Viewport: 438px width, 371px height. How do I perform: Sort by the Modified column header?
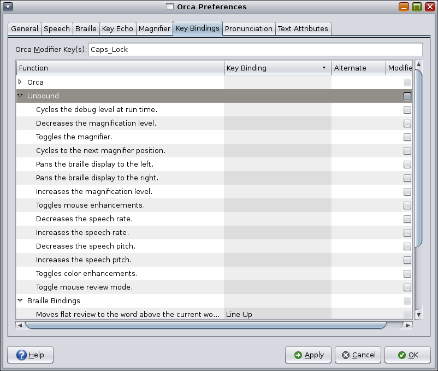(x=399, y=68)
